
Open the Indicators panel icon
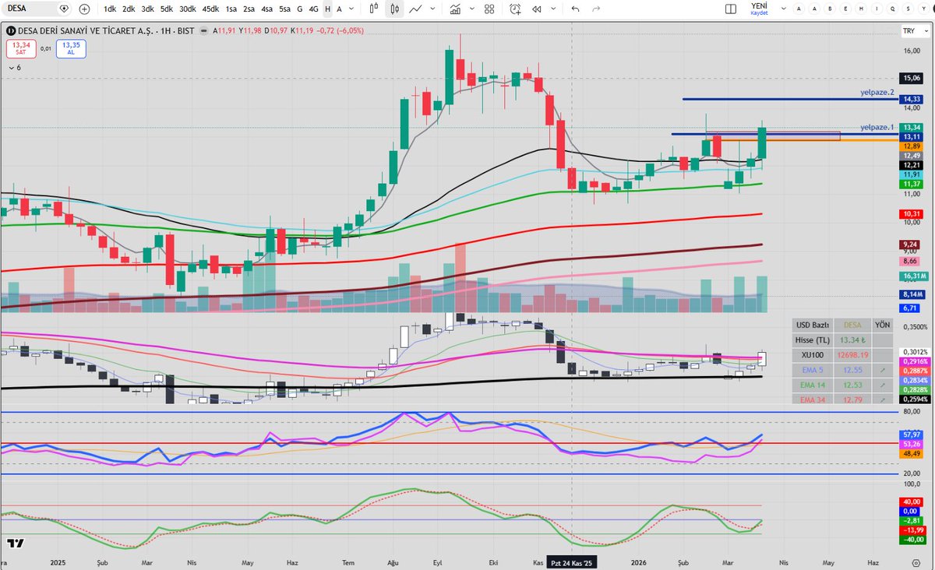click(x=455, y=9)
